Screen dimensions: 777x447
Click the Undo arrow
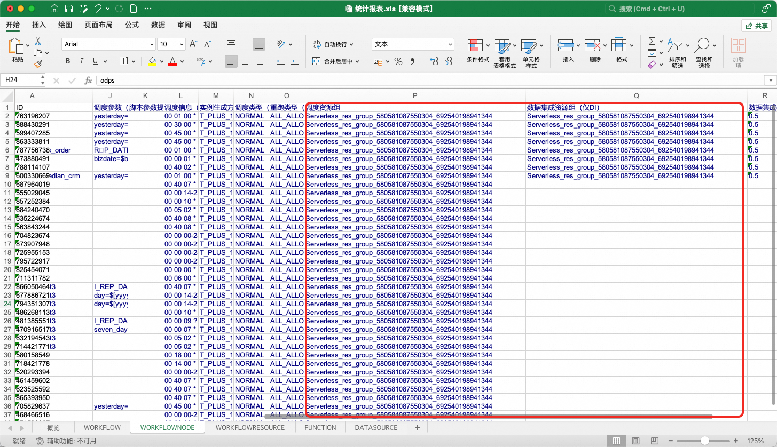click(x=98, y=9)
